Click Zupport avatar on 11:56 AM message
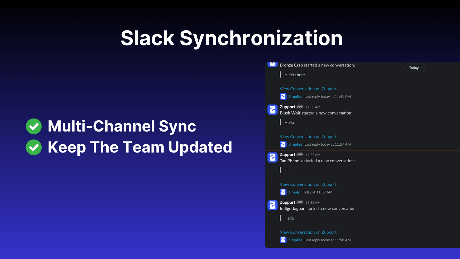Image resolution: width=460 pixels, height=259 pixels. 273,110
